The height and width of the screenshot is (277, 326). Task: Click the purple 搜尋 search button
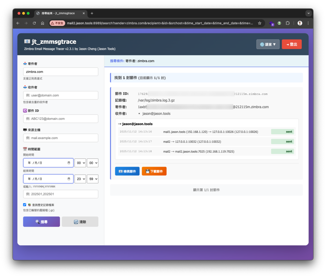point(41,222)
